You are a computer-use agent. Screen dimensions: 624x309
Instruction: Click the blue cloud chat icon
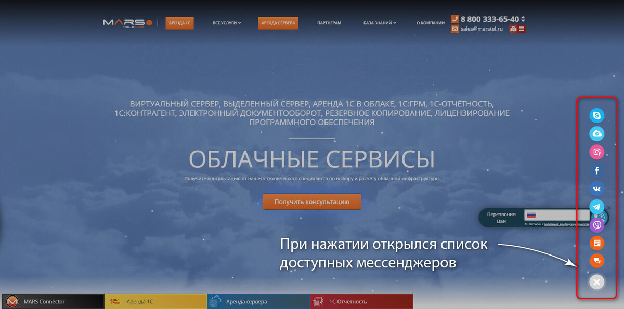pyautogui.click(x=597, y=134)
